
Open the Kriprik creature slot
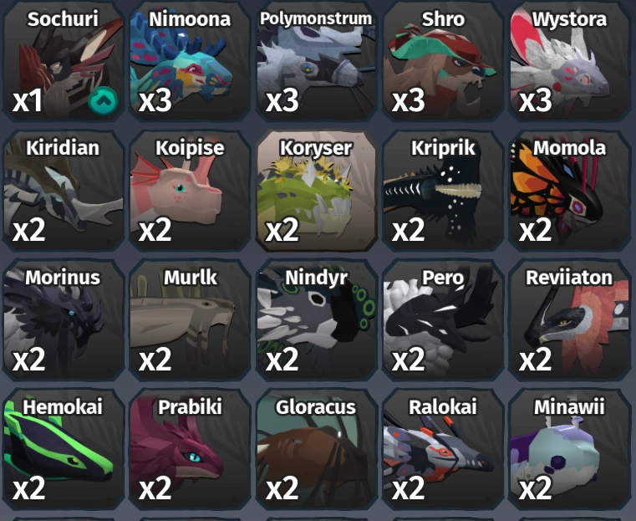click(x=443, y=191)
